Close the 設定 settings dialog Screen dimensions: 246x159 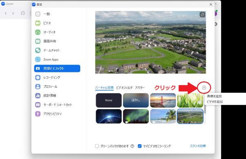[211, 4]
